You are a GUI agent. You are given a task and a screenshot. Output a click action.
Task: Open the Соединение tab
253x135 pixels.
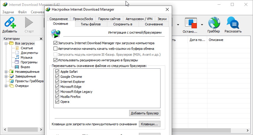tap(59, 19)
